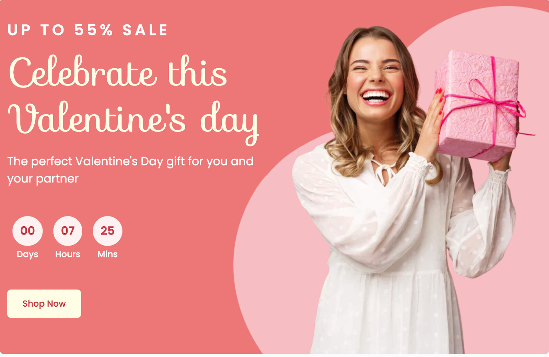This screenshot has width=549, height=357.
Task: Click the Hours label under the countdown
Action: (68, 254)
